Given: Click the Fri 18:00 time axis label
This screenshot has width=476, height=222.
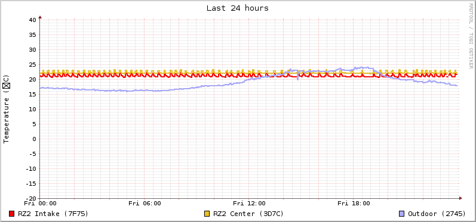Looking at the screenshot, I should click(x=354, y=203).
